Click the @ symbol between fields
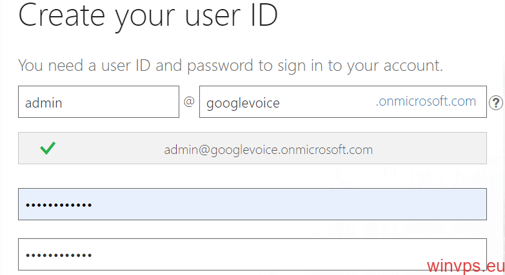The width and height of the screenshot is (505, 275). point(189,102)
